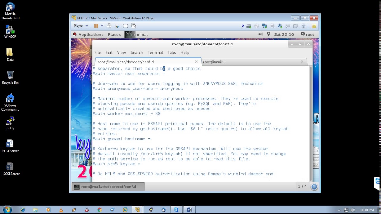Open terminal Help menu

[x=185, y=52]
